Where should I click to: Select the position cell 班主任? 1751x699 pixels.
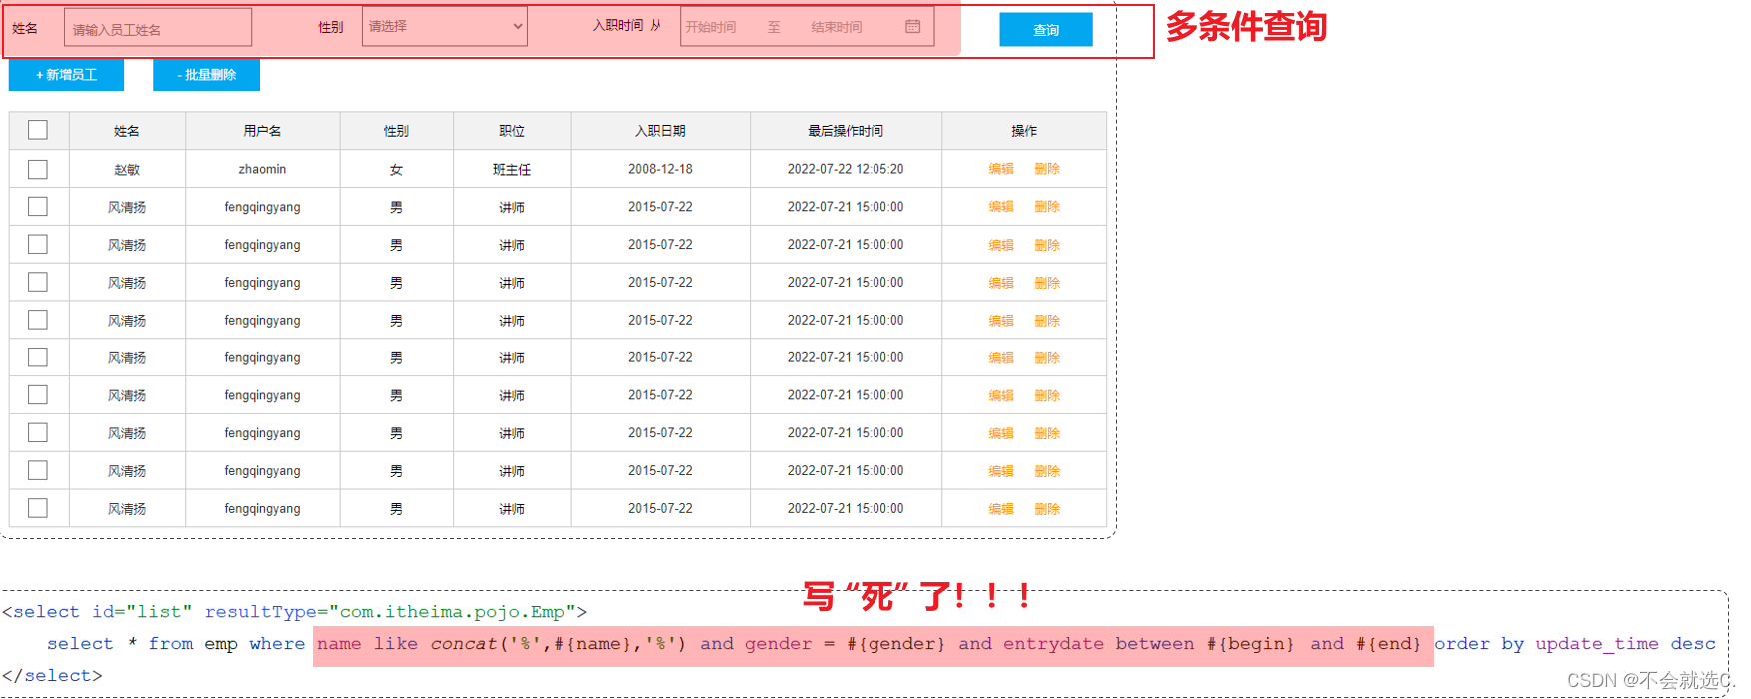click(x=512, y=170)
